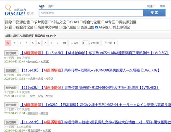Open the post title dated 2023-08-22 23:59

coord(96,122)
